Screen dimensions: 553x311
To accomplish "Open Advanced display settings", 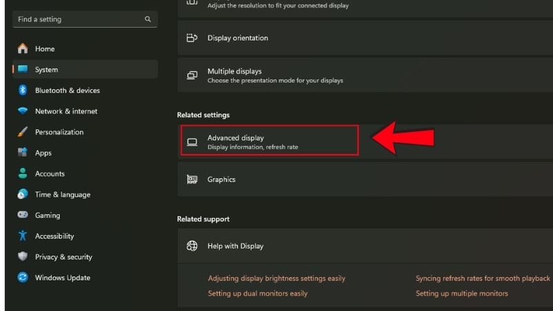I will point(270,142).
